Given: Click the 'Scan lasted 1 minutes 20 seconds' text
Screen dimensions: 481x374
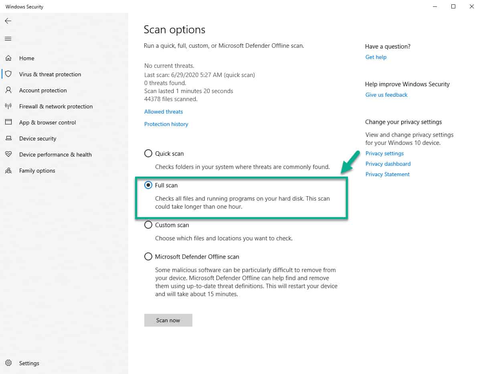Looking at the screenshot, I should (x=188, y=91).
